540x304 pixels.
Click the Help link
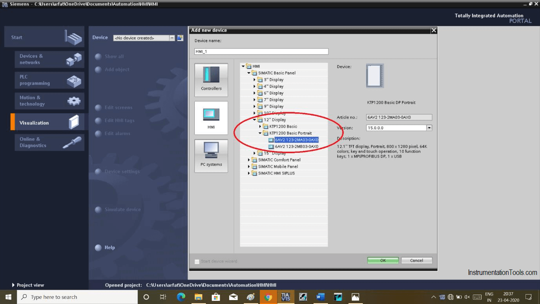[x=110, y=247]
